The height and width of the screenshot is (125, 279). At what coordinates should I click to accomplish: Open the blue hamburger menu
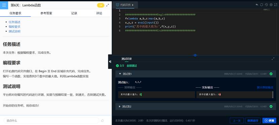pyautogui.click(x=4, y=5)
